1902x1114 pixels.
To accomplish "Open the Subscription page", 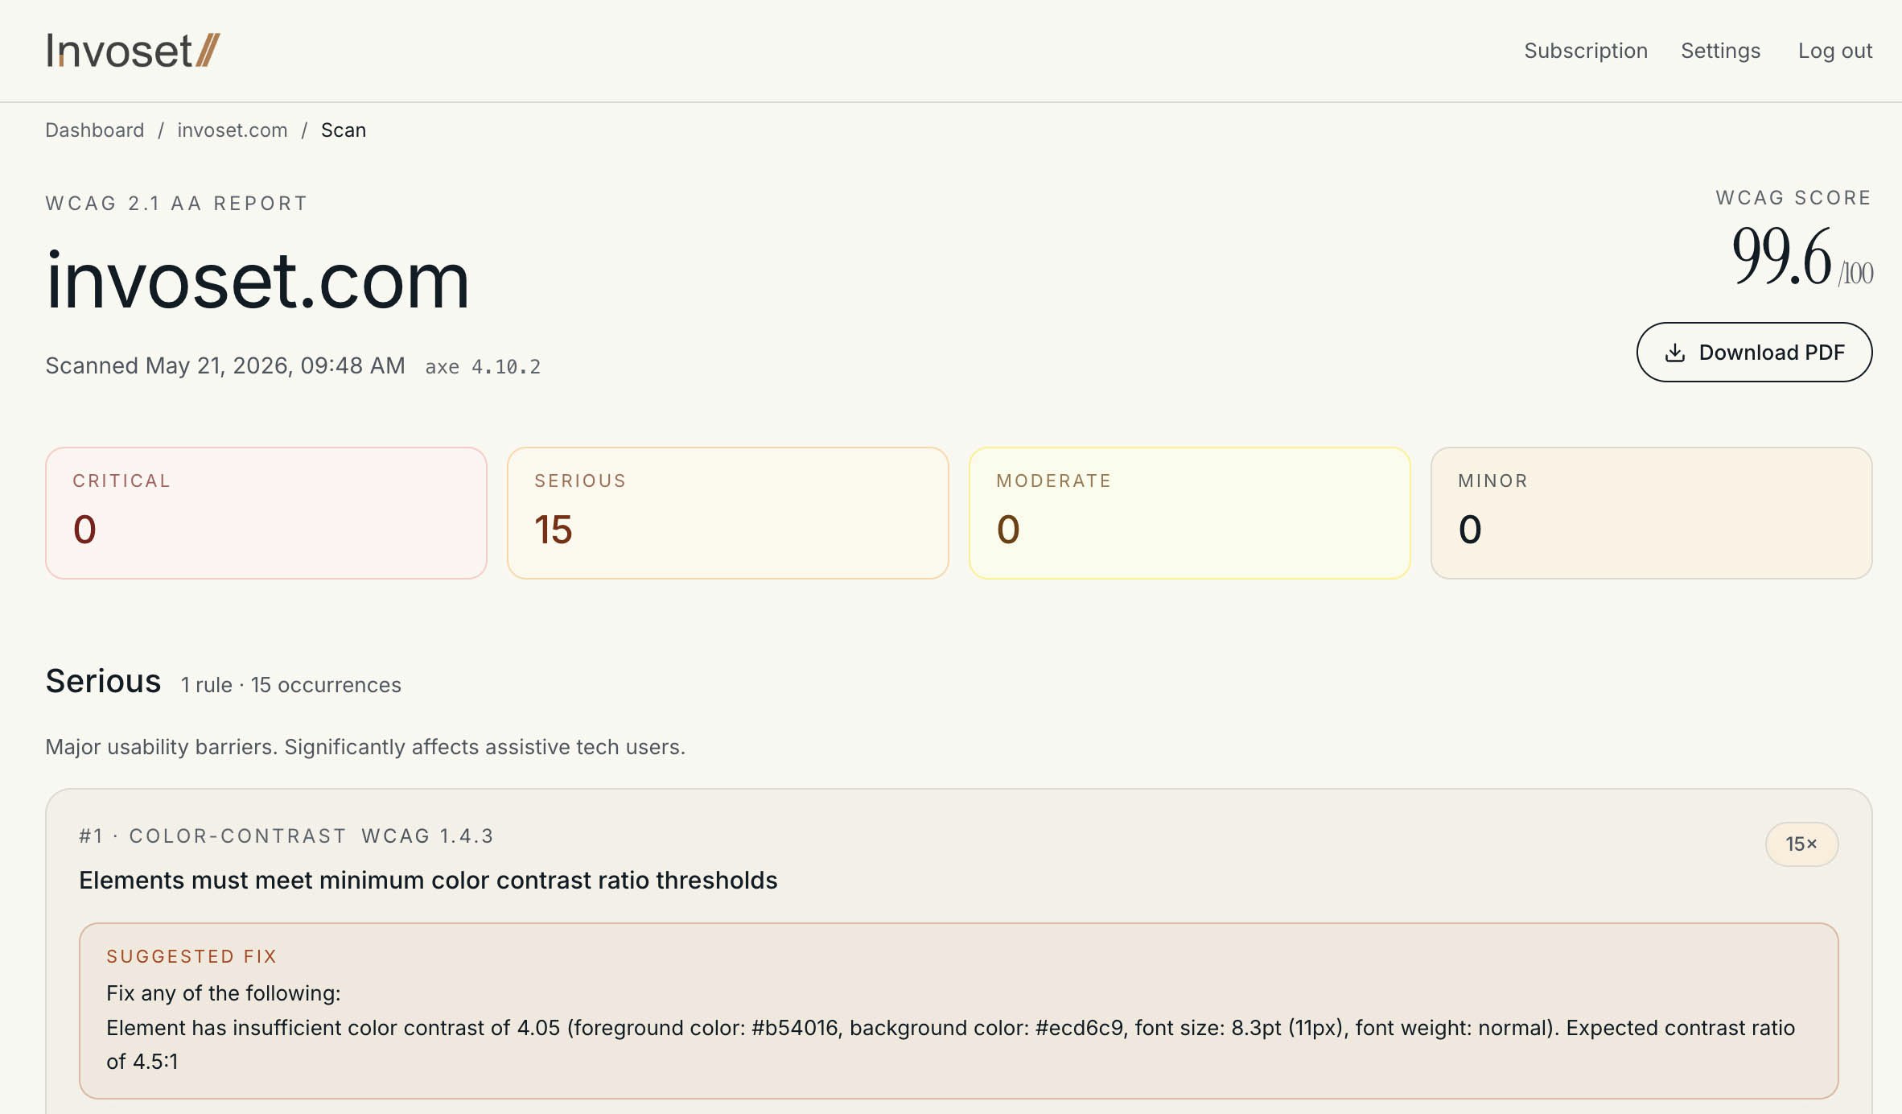I will tap(1585, 51).
